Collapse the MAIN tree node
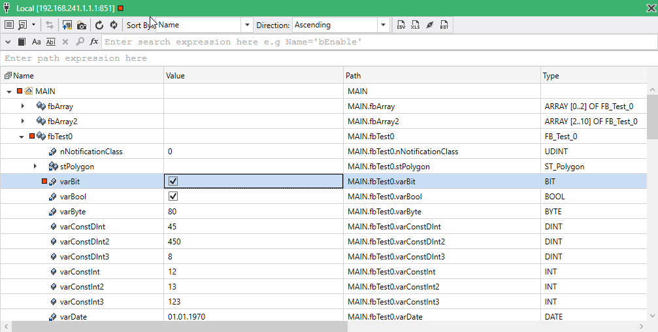This screenshot has height=332, width=658. point(8,91)
